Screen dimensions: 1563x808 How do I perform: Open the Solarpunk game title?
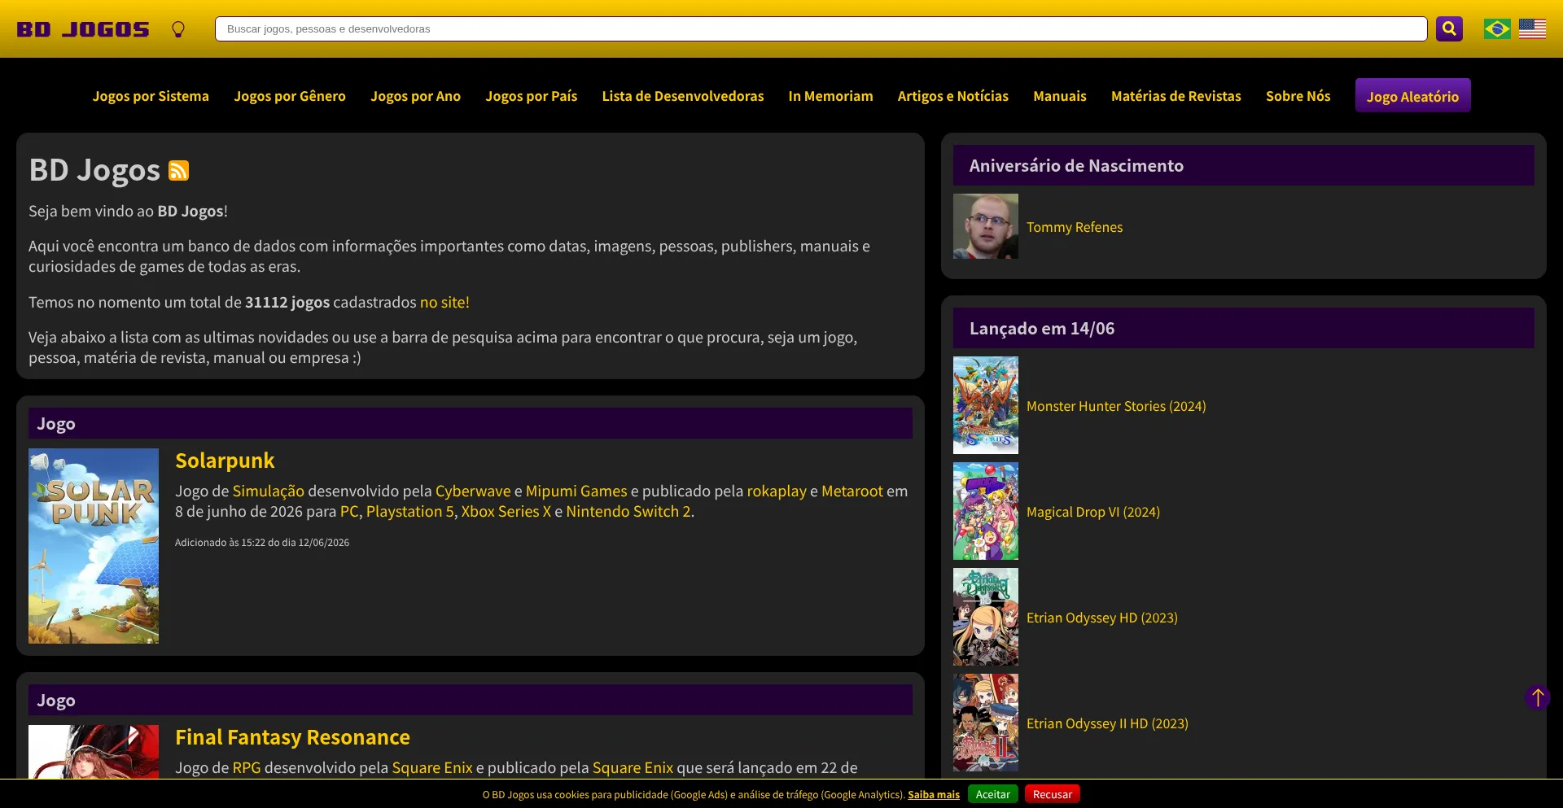point(225,461)
